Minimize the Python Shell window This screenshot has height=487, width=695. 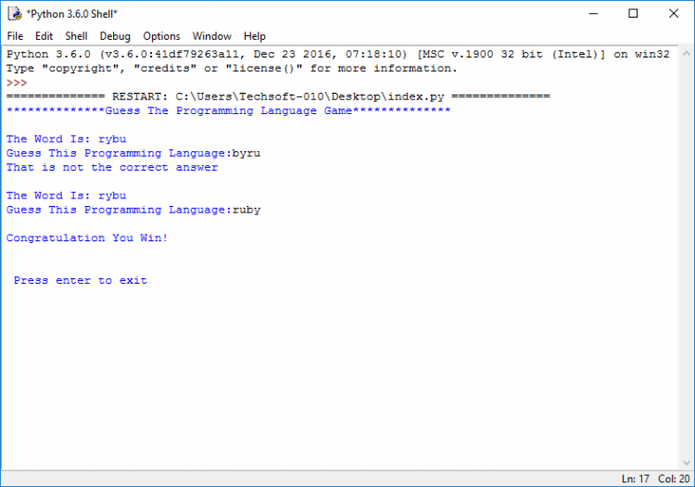(593, 14)
